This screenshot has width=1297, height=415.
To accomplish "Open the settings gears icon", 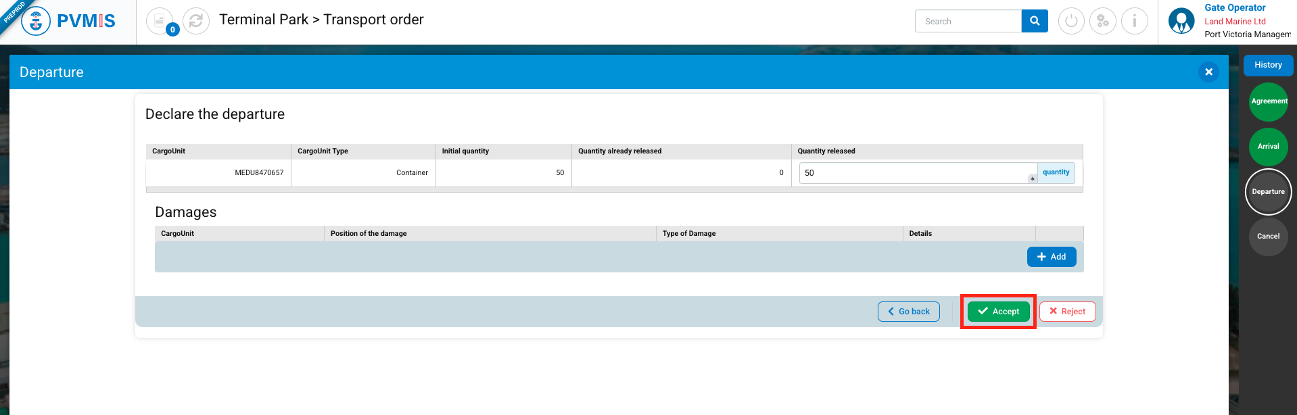I will pos(1103,21).
